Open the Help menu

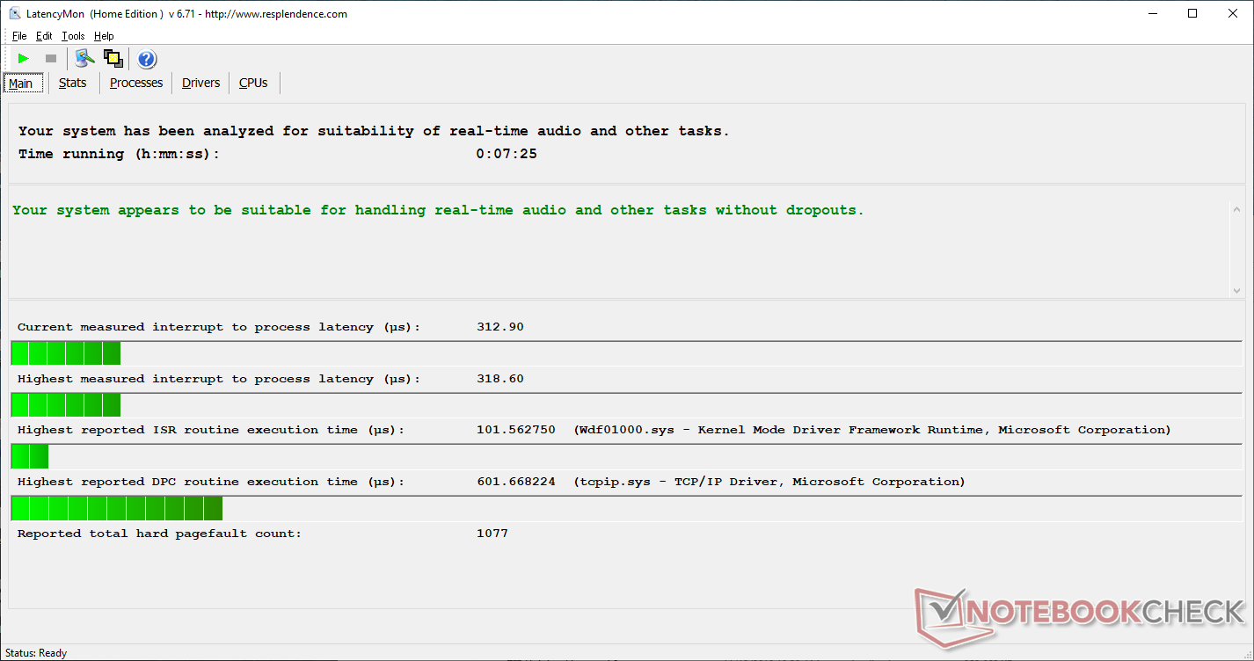click(104, 36)
